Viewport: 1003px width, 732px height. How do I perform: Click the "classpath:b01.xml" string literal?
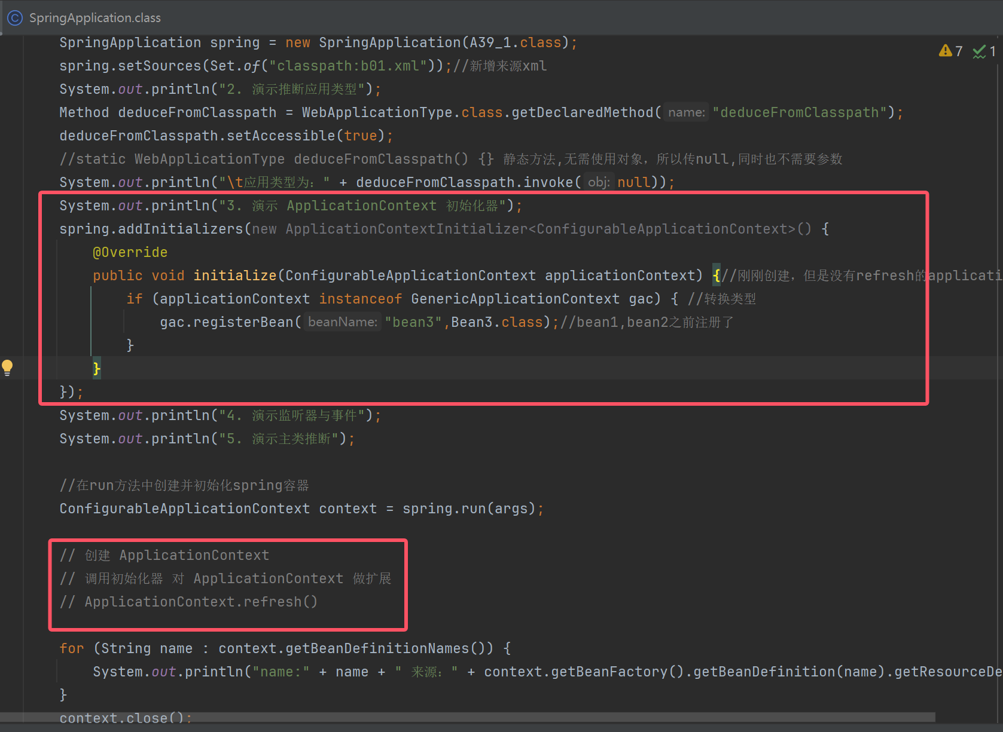point(348,66)
